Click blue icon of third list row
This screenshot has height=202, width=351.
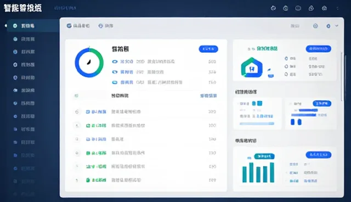pos(88,139)
